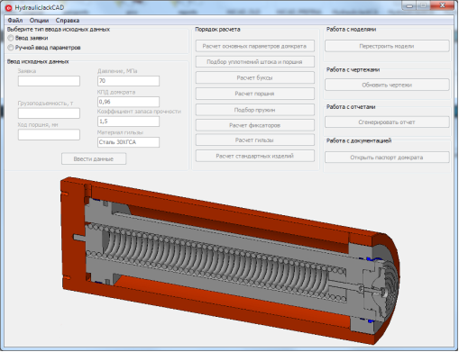Click Открыть паспорт домкрата button
This screenshot has width=459, height=352.
(x=387, y=158)
